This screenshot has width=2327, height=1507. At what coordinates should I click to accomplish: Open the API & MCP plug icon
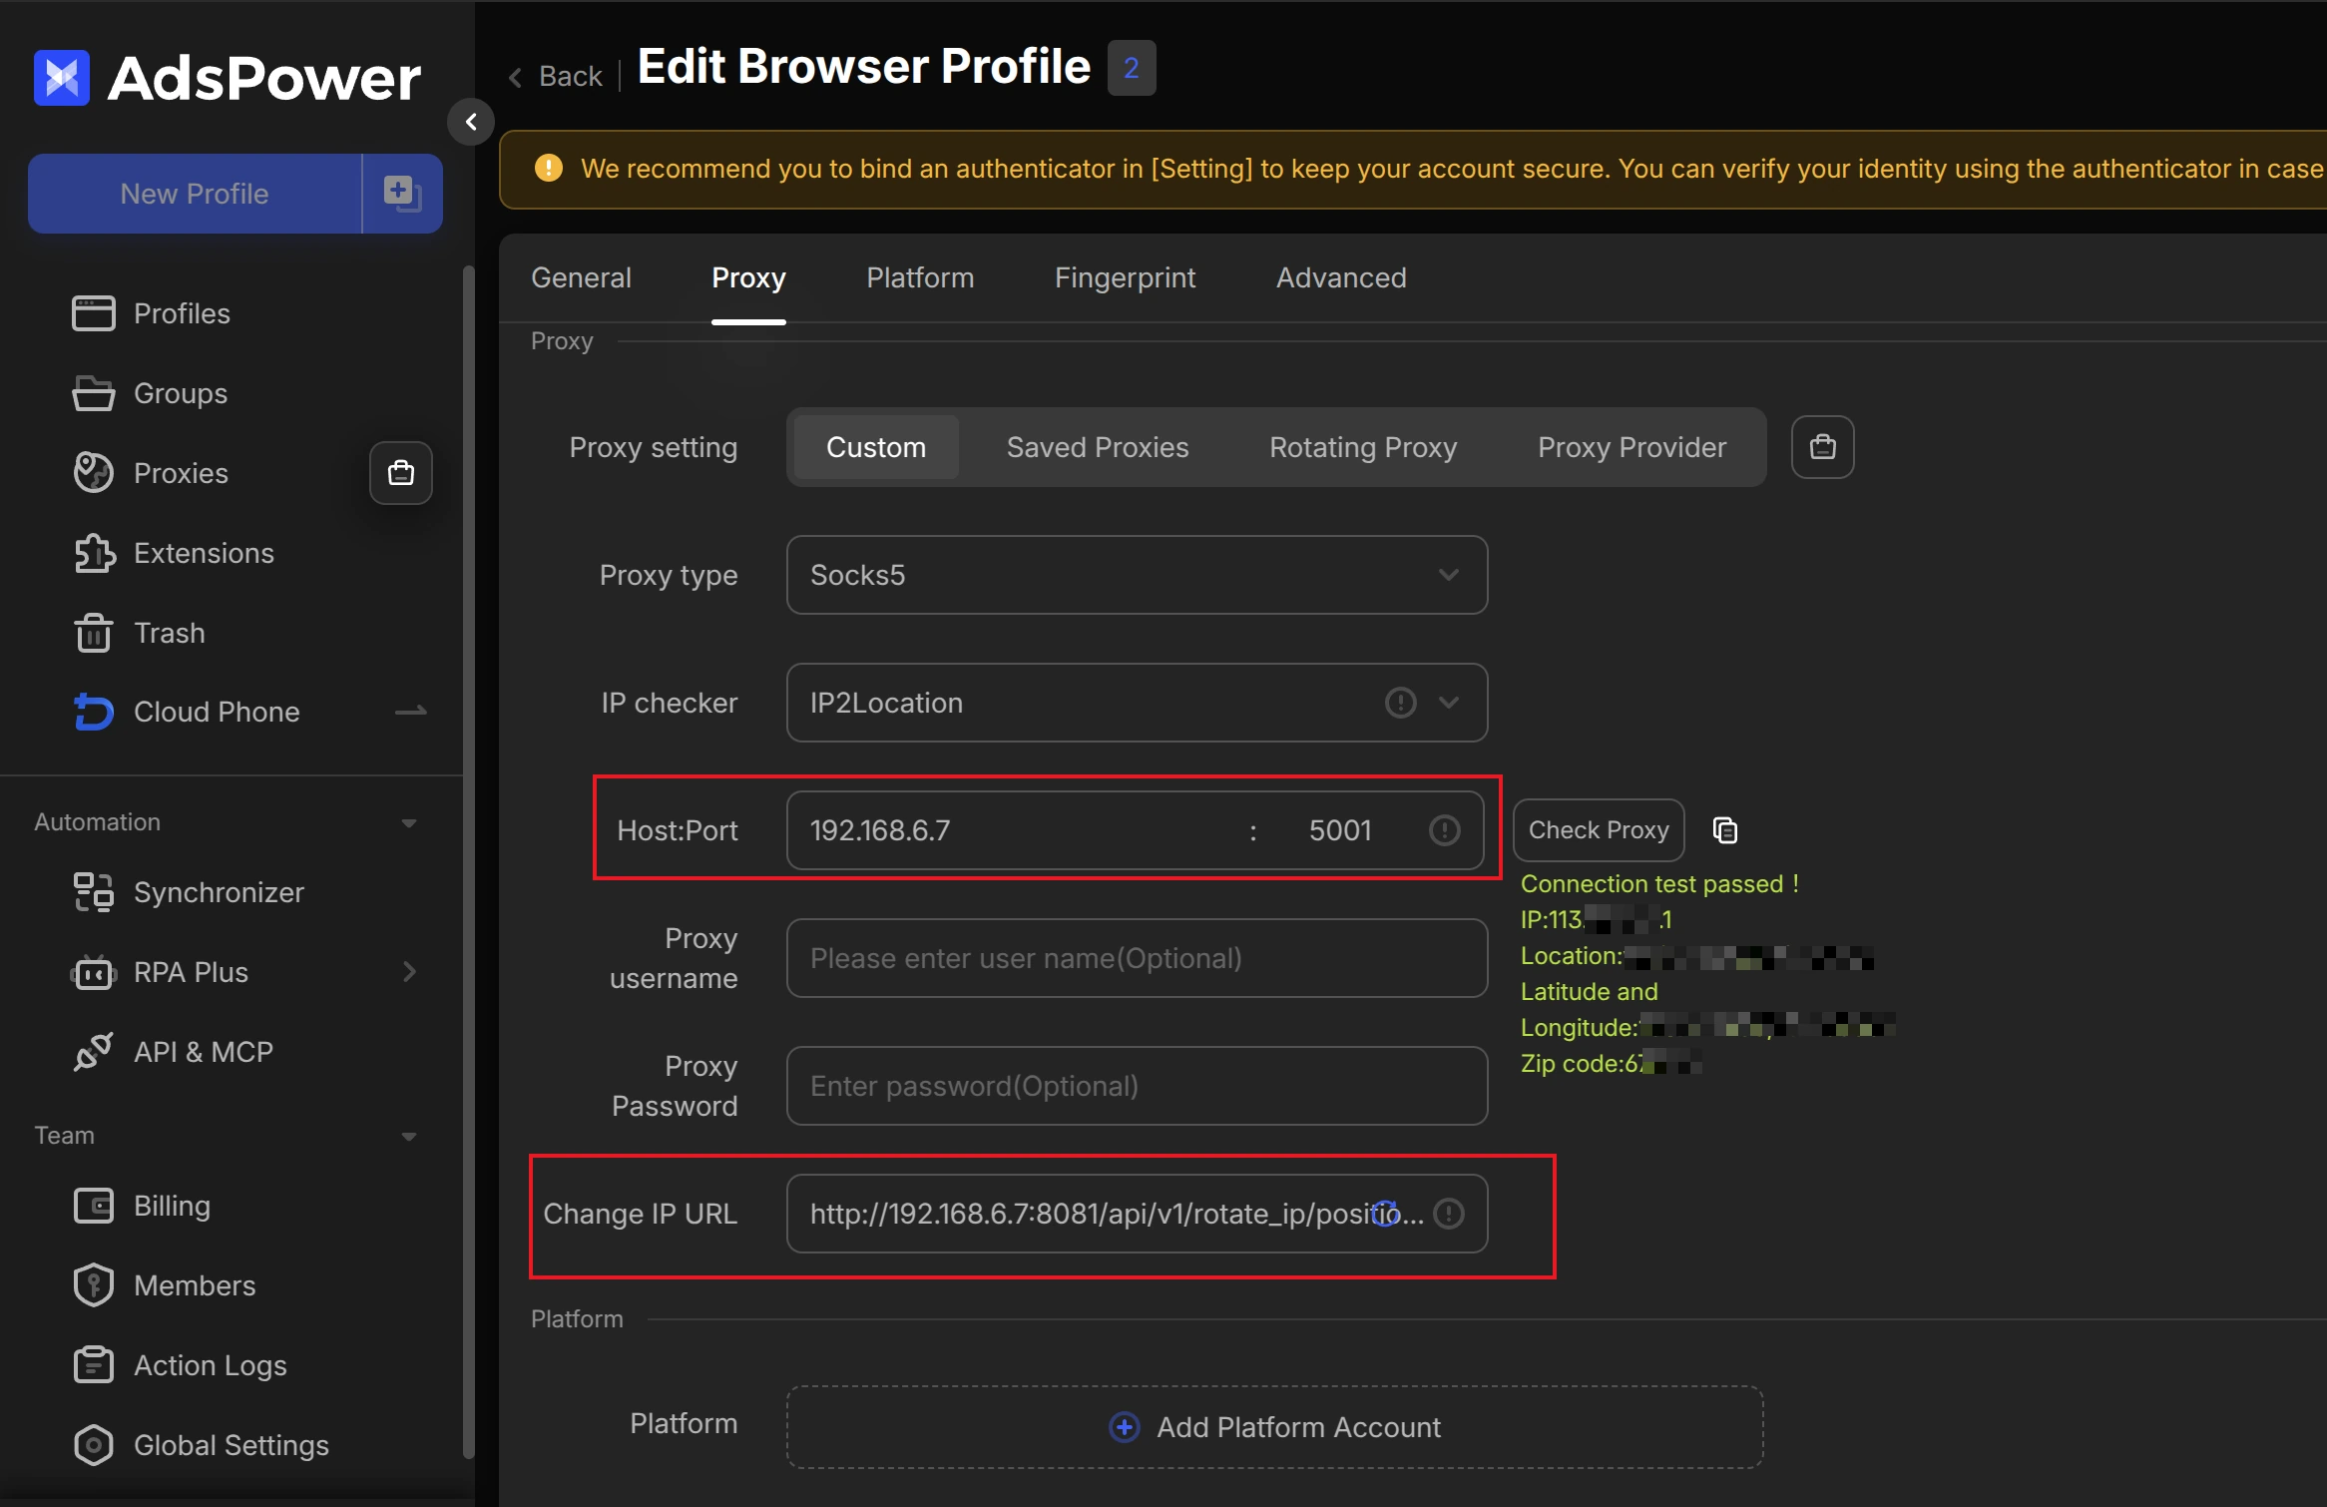[93, 1052]
